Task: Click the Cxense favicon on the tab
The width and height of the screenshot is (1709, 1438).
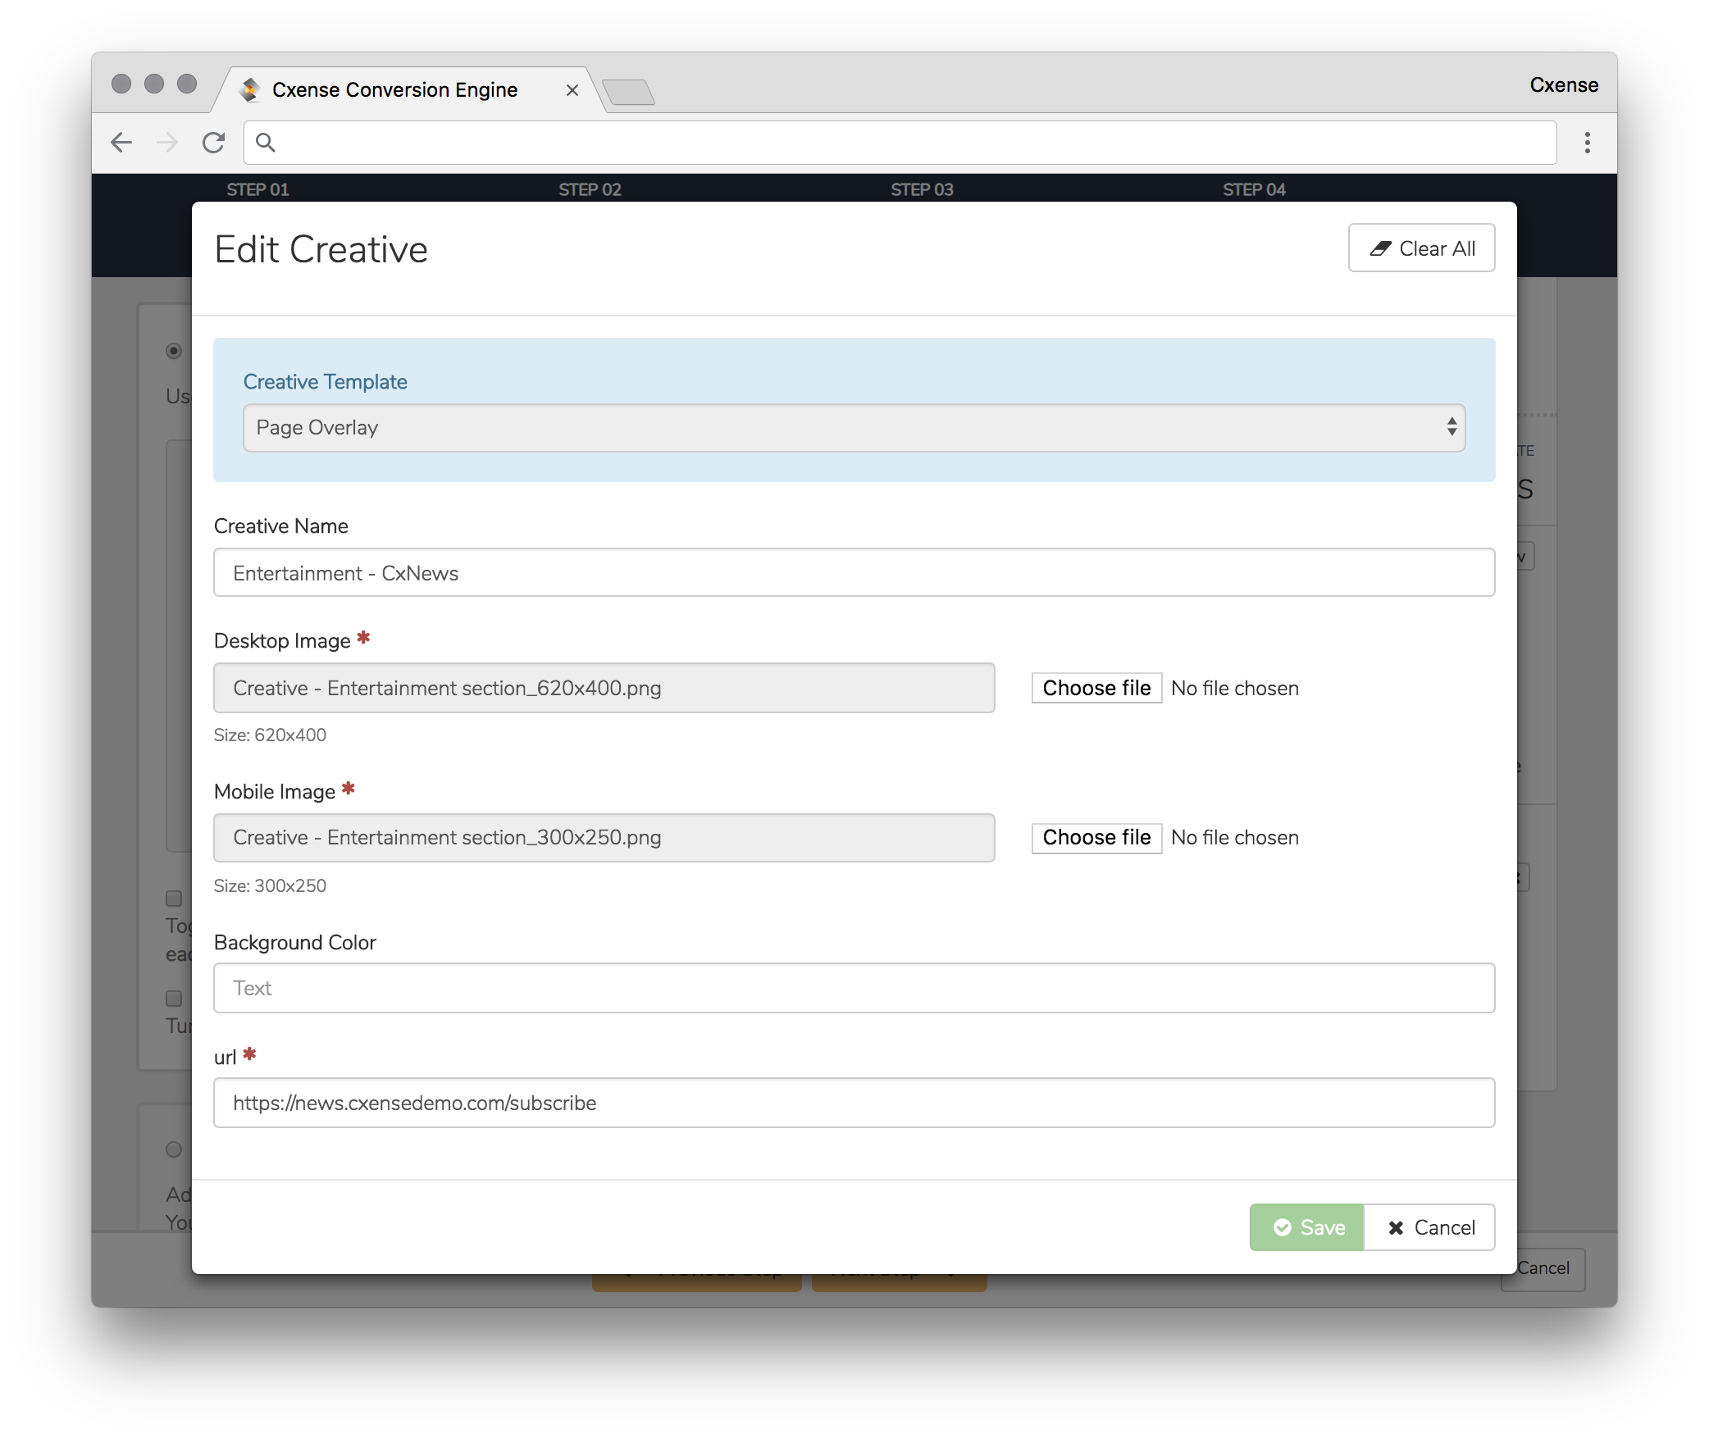Action: (x=250, y=89)
